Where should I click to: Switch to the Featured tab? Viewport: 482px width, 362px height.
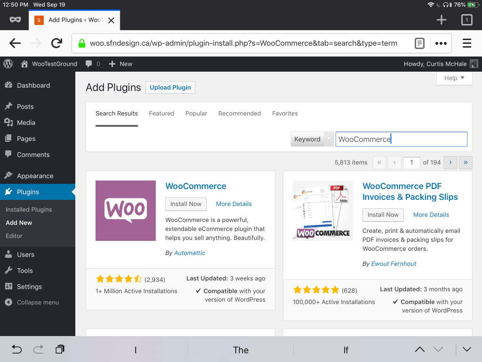click(161, 113)
